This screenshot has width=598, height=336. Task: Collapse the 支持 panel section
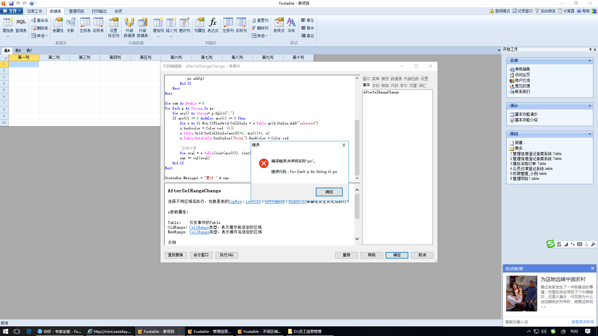coord(590,61)
